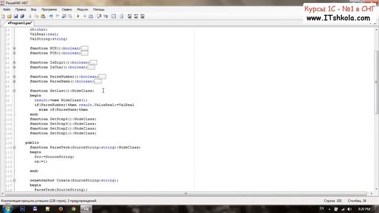
Task: Open the Модули menu
Action: point(82,9)
